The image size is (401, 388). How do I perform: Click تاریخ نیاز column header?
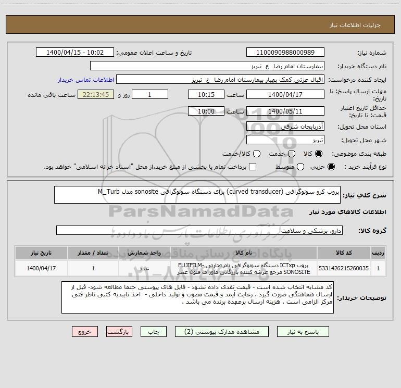point(41,253)
